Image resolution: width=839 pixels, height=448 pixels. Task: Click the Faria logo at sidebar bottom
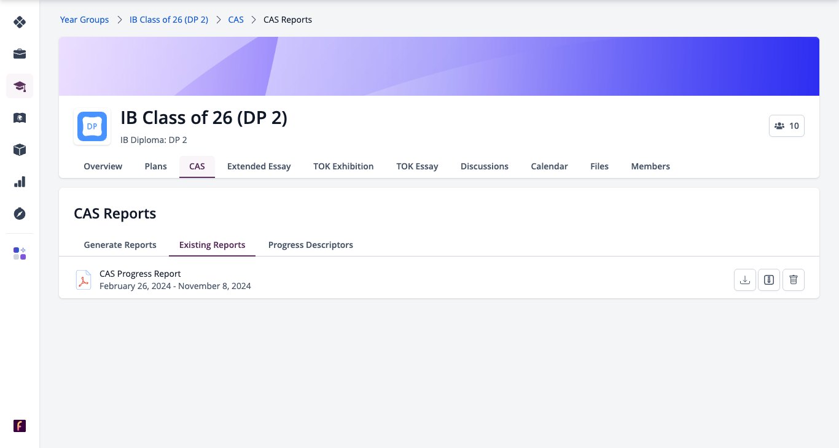(20, 426)
